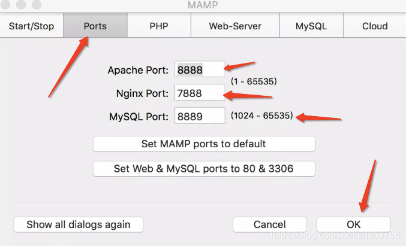Select the Ports tab
The image size is (406, 246).
pyautogui.click(x=95, y=26)
